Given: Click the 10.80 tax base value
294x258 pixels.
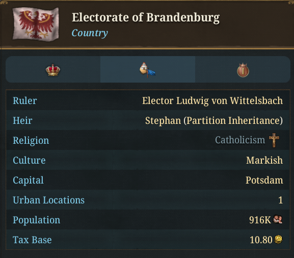Looking at the screenshot, I should pos(261,240).
